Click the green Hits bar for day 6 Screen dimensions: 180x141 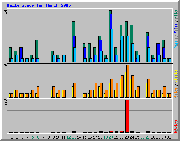(x=37, y=49)
